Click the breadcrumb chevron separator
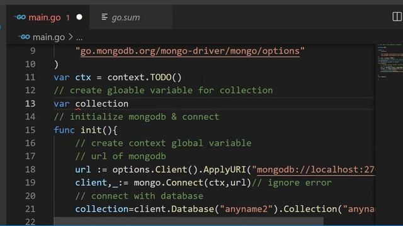Screen dimensions: 403x226 [x=71, y=37]
